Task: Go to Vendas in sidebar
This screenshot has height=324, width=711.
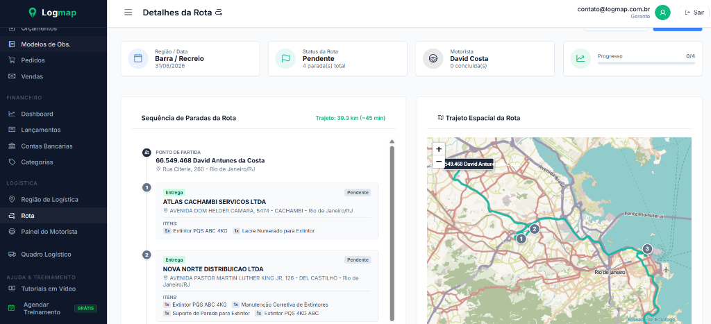Action: 32,76
